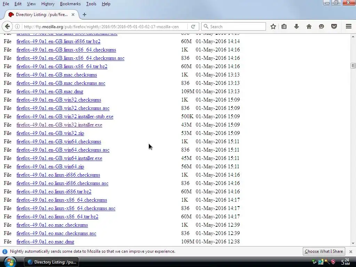
Task: Click the scrollbar up arrow
Action: tap(353, 36)
